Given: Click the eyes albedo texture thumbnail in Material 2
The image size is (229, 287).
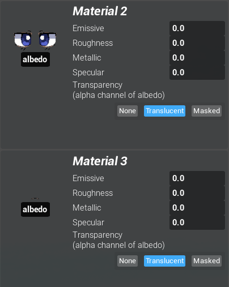Looking at the screenshot, I should coord(35,40).
